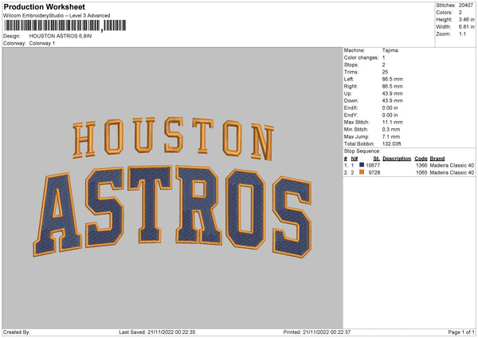This screenshot has width=478, height=338.
Task: Click stitch count '9728' in stop 2
Action: [x=374, y=173]
